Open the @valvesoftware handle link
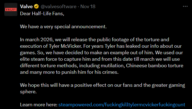 coord(58,7)
